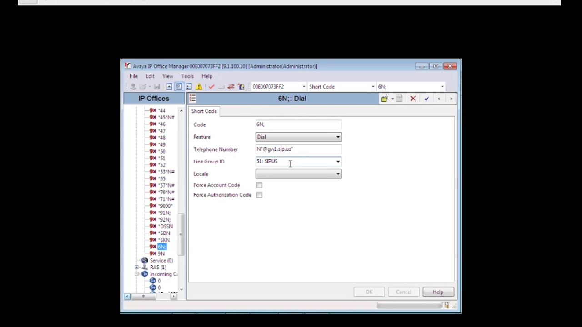
Task: Click the Code input field containing 6N;
Action: [x=298, y=124]
